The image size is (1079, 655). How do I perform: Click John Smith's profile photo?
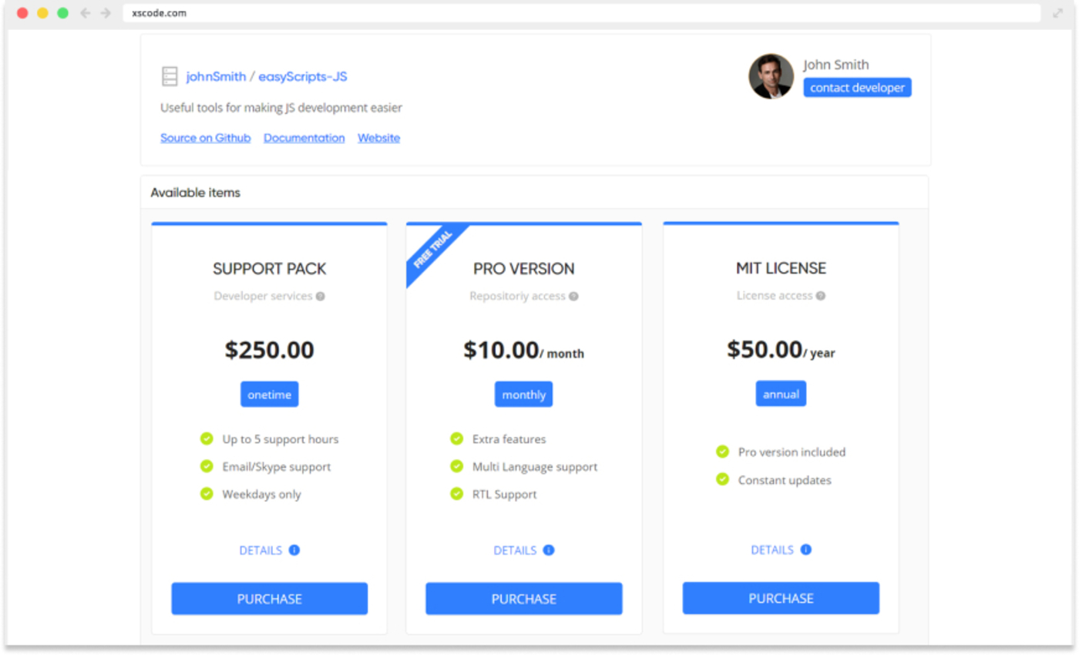[771, 76]
